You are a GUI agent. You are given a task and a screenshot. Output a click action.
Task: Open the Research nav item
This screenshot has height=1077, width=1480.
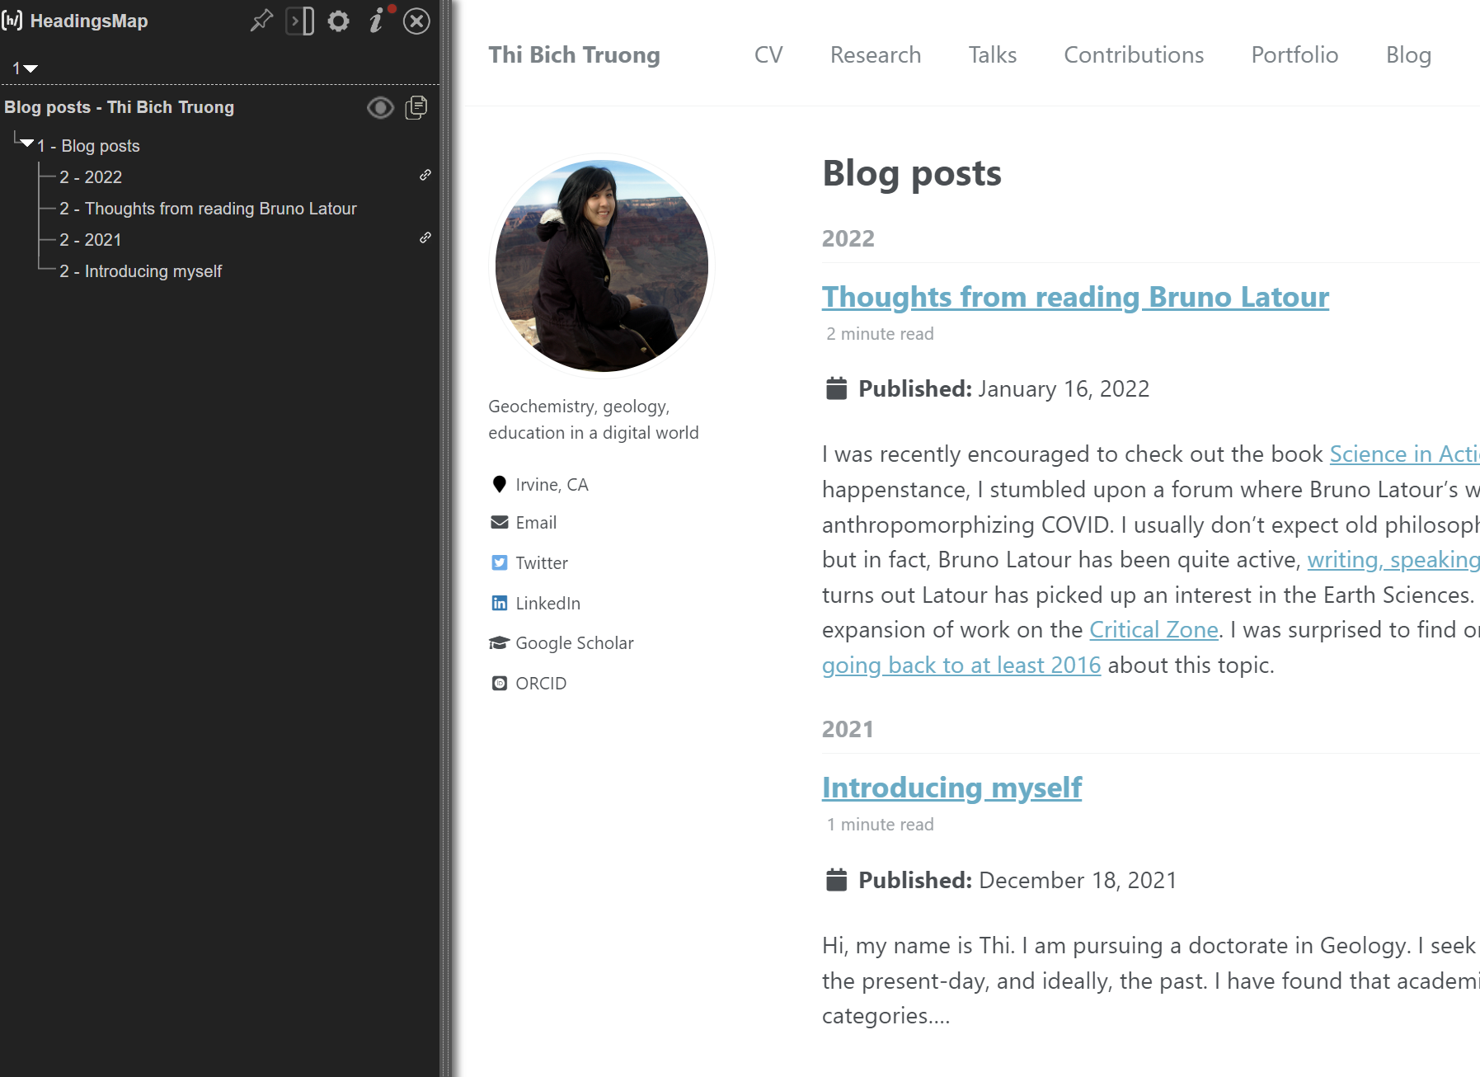click(x=876, y=54)
